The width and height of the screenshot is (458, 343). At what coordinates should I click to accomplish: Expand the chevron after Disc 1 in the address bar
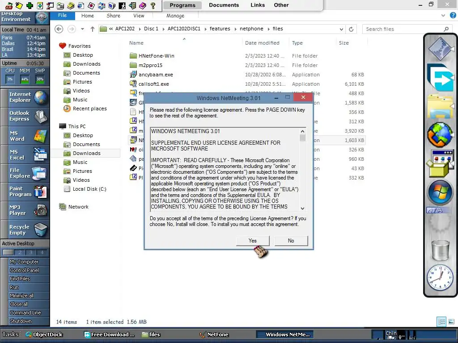point(163,29)
